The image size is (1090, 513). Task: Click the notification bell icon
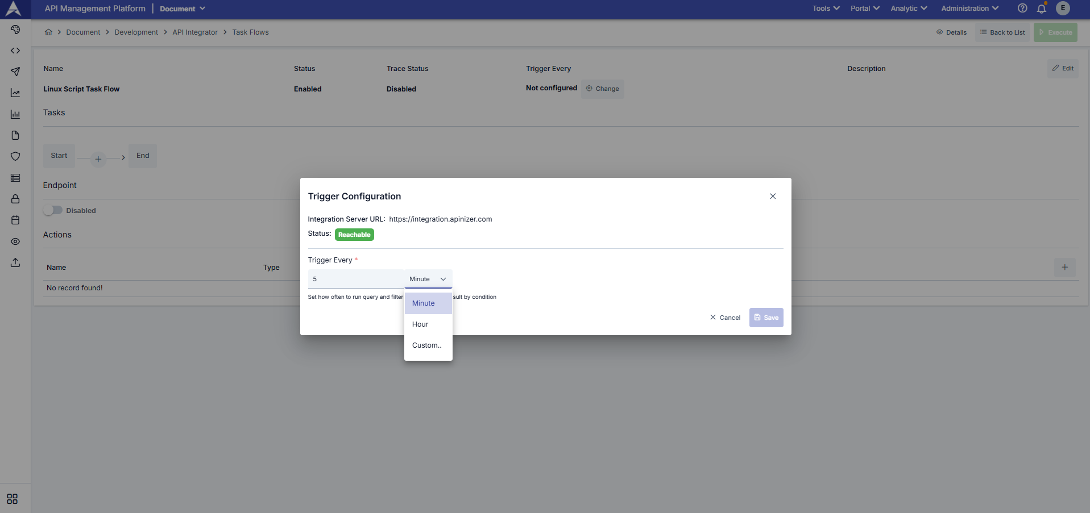click(1042, 9)
